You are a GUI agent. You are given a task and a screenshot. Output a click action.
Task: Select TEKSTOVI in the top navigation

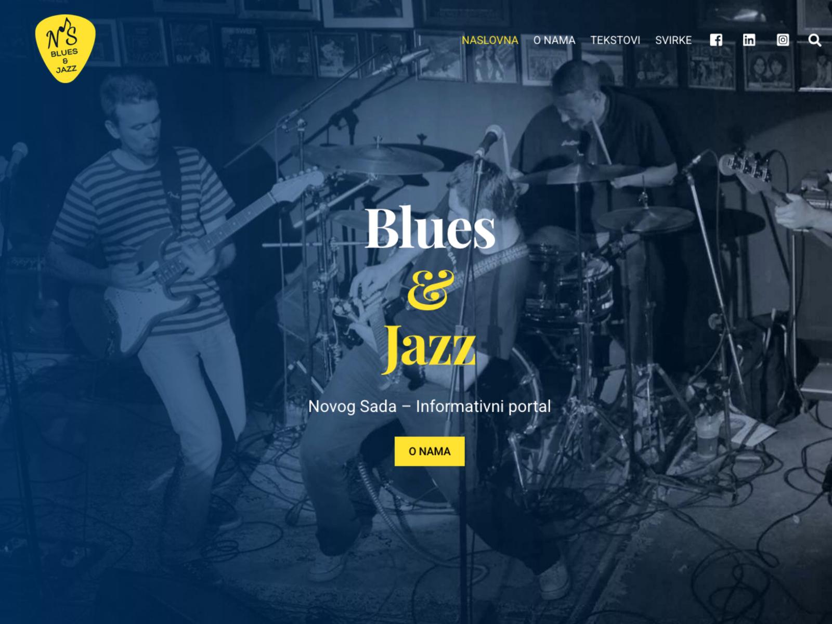[x=615, y=40]
